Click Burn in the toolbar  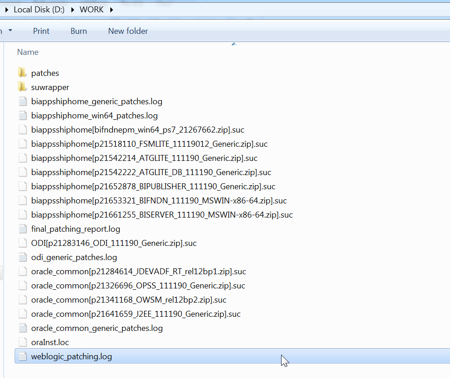[79, 31]
